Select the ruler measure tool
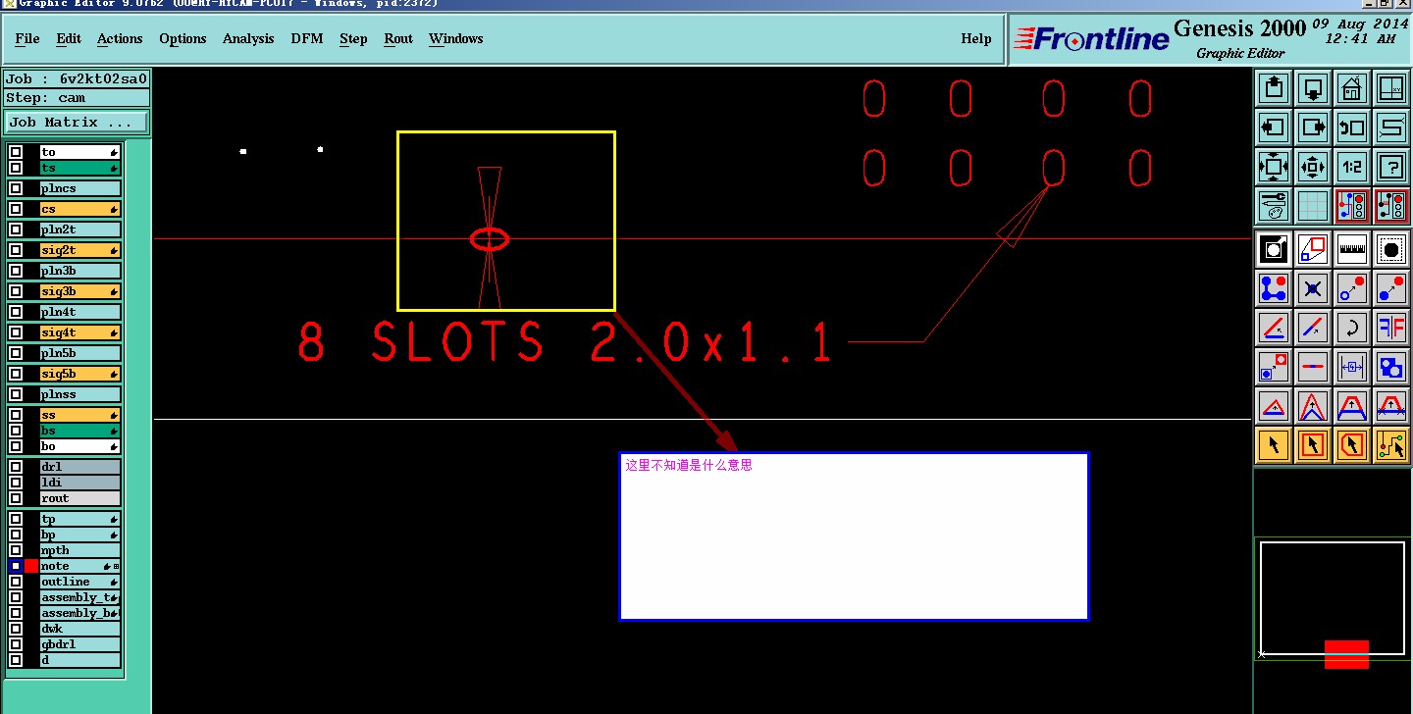Viewport: 1413px width, 714px height. point(1352,249)
